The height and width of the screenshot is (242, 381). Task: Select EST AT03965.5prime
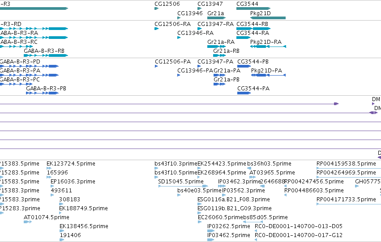pyautogui.click(x=272, y=173)
